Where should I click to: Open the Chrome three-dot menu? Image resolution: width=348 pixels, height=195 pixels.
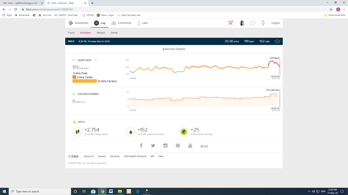click(344, 9)
